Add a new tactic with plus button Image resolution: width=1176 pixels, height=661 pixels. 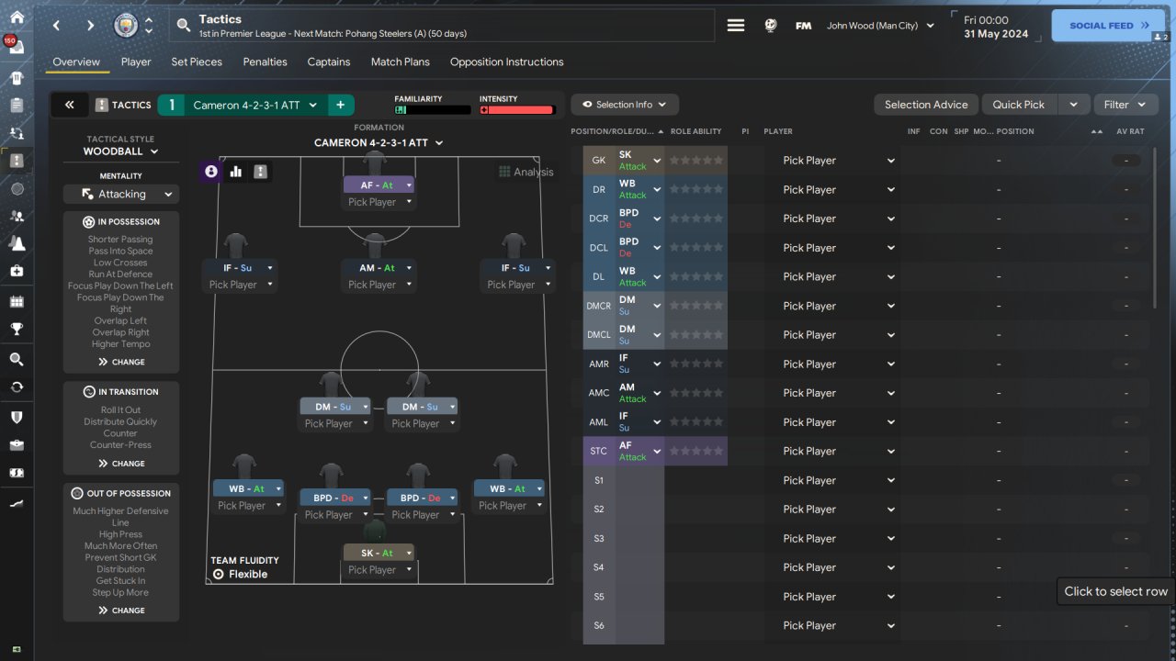coord(340,105)
